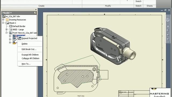Choose Expand All Children
This screenshot has width=172, height=97.
(x=30, y=55)
